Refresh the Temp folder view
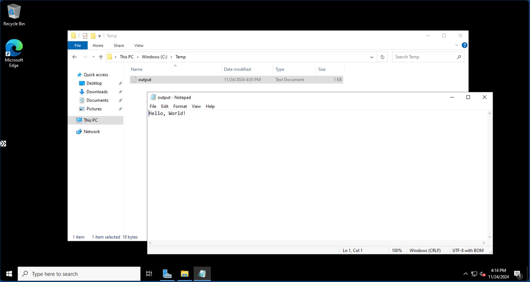530x282 pixels. [382, 57]
